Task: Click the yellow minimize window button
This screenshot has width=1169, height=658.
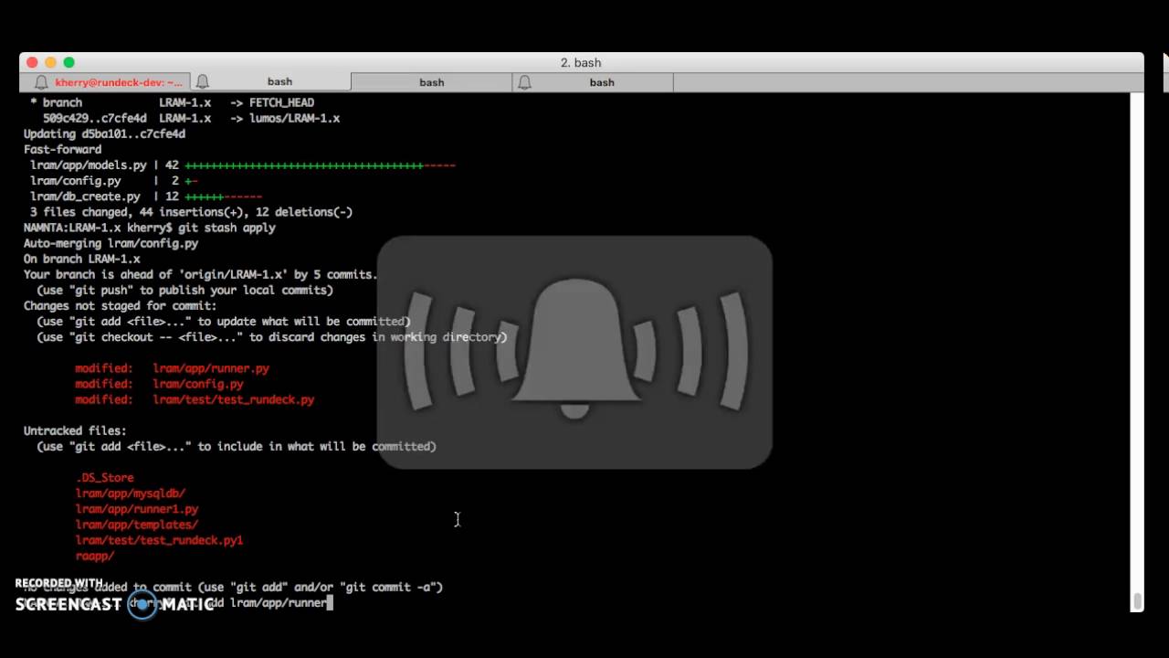Action: [x=50, y=62]
